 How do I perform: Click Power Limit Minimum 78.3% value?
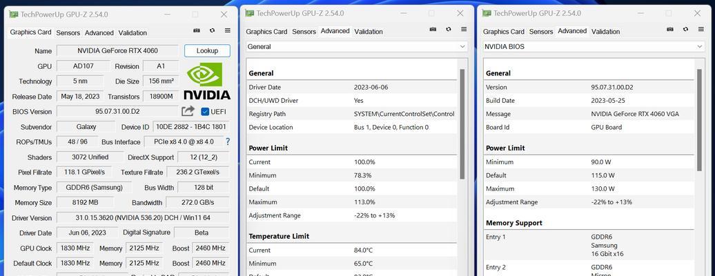tap(363, 175)
